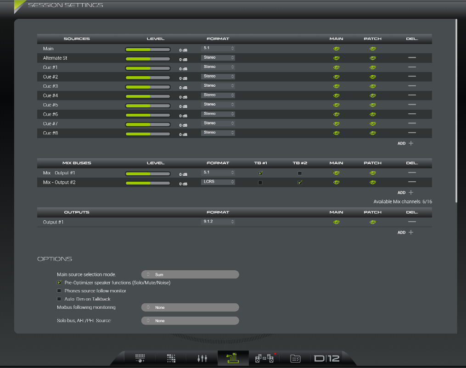Screen dimensions: 466x368
Task: Open the mixer faders icon
Action: click(202, 358)
